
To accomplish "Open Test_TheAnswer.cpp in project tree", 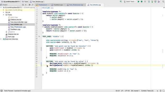I will pos(18,27).
